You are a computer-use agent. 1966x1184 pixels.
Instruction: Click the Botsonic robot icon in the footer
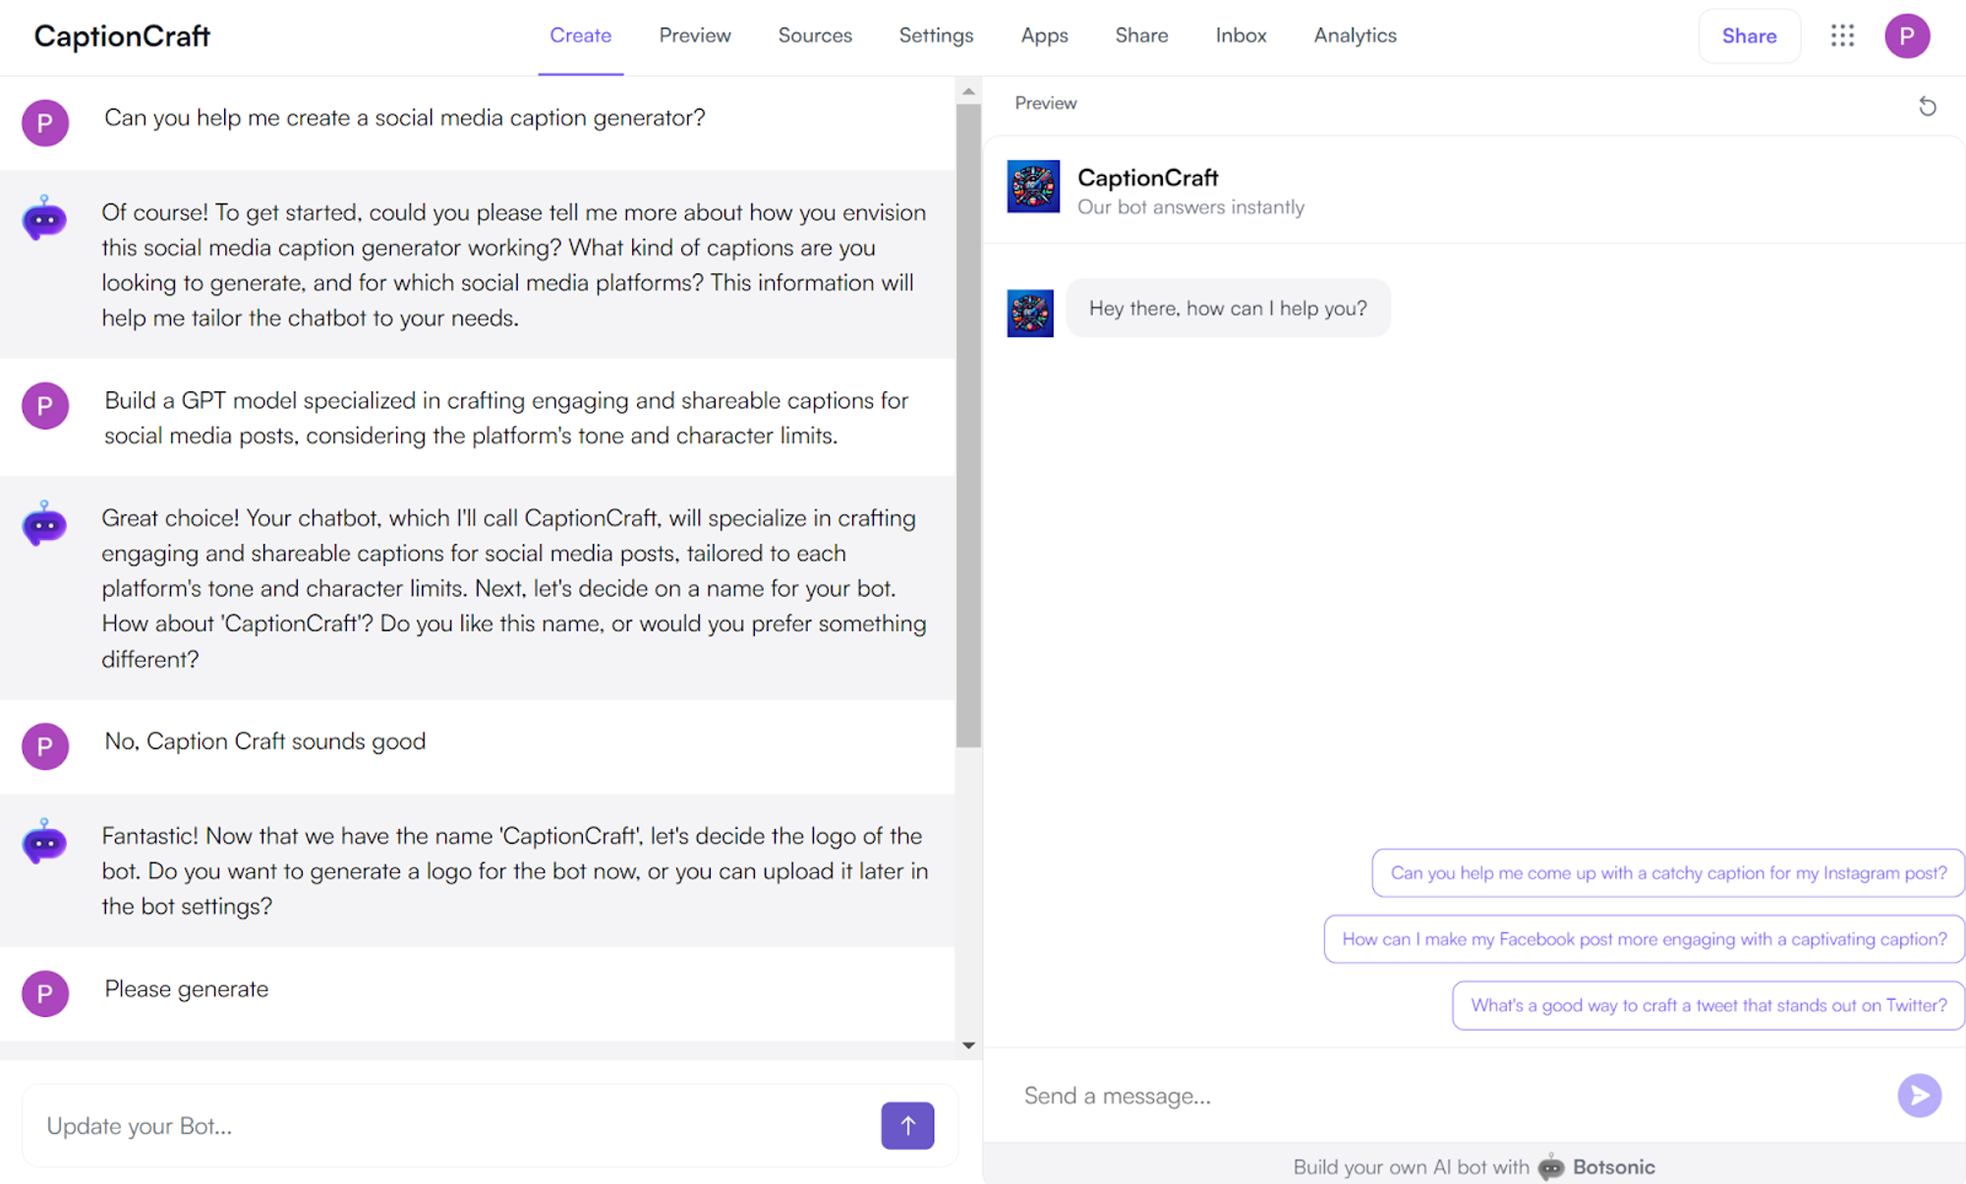(x=1549, y=1166)
